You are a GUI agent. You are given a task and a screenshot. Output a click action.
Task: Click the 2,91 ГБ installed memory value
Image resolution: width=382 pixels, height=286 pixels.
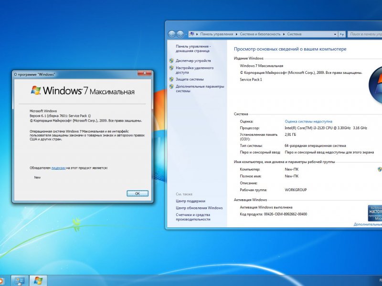click(x=290, y=134)
